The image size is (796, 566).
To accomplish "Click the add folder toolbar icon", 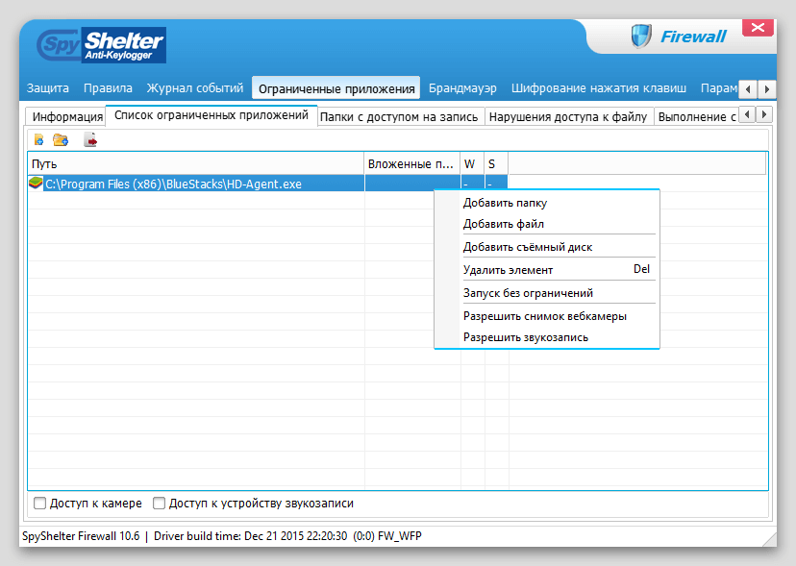I will [61, 139].
